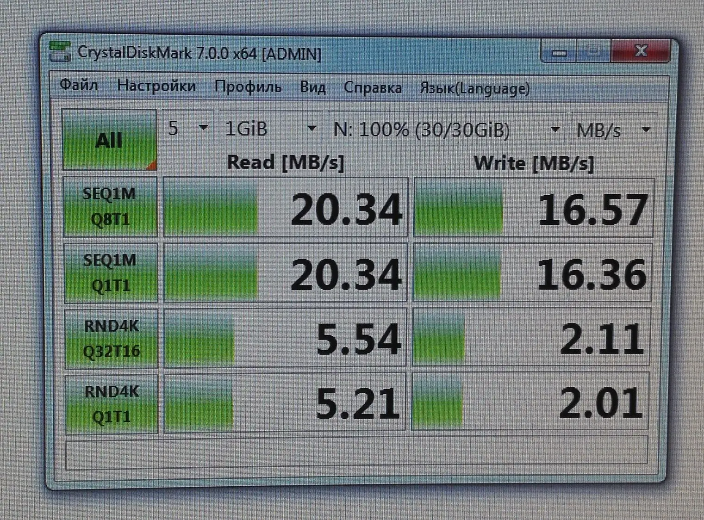The height and width of the screenshot is (520, 704).
Task: Open the drive selector showing N: 100% (30/30GiB)
Action: (446, 130)
